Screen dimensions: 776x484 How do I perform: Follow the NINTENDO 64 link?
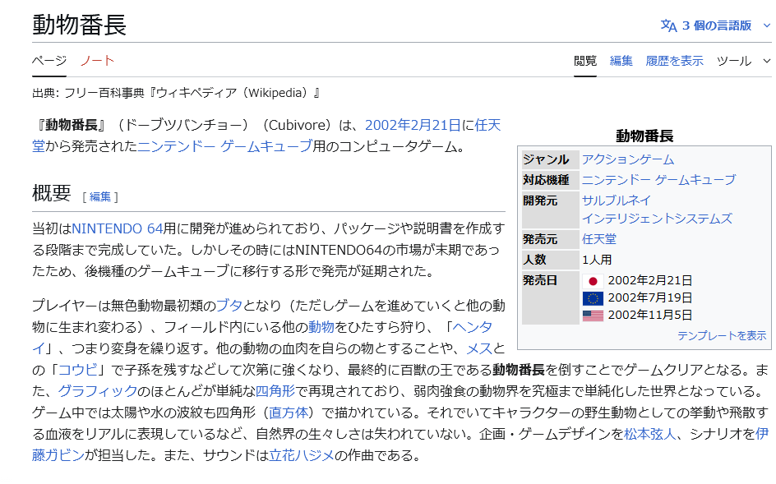tap(117, 228)
